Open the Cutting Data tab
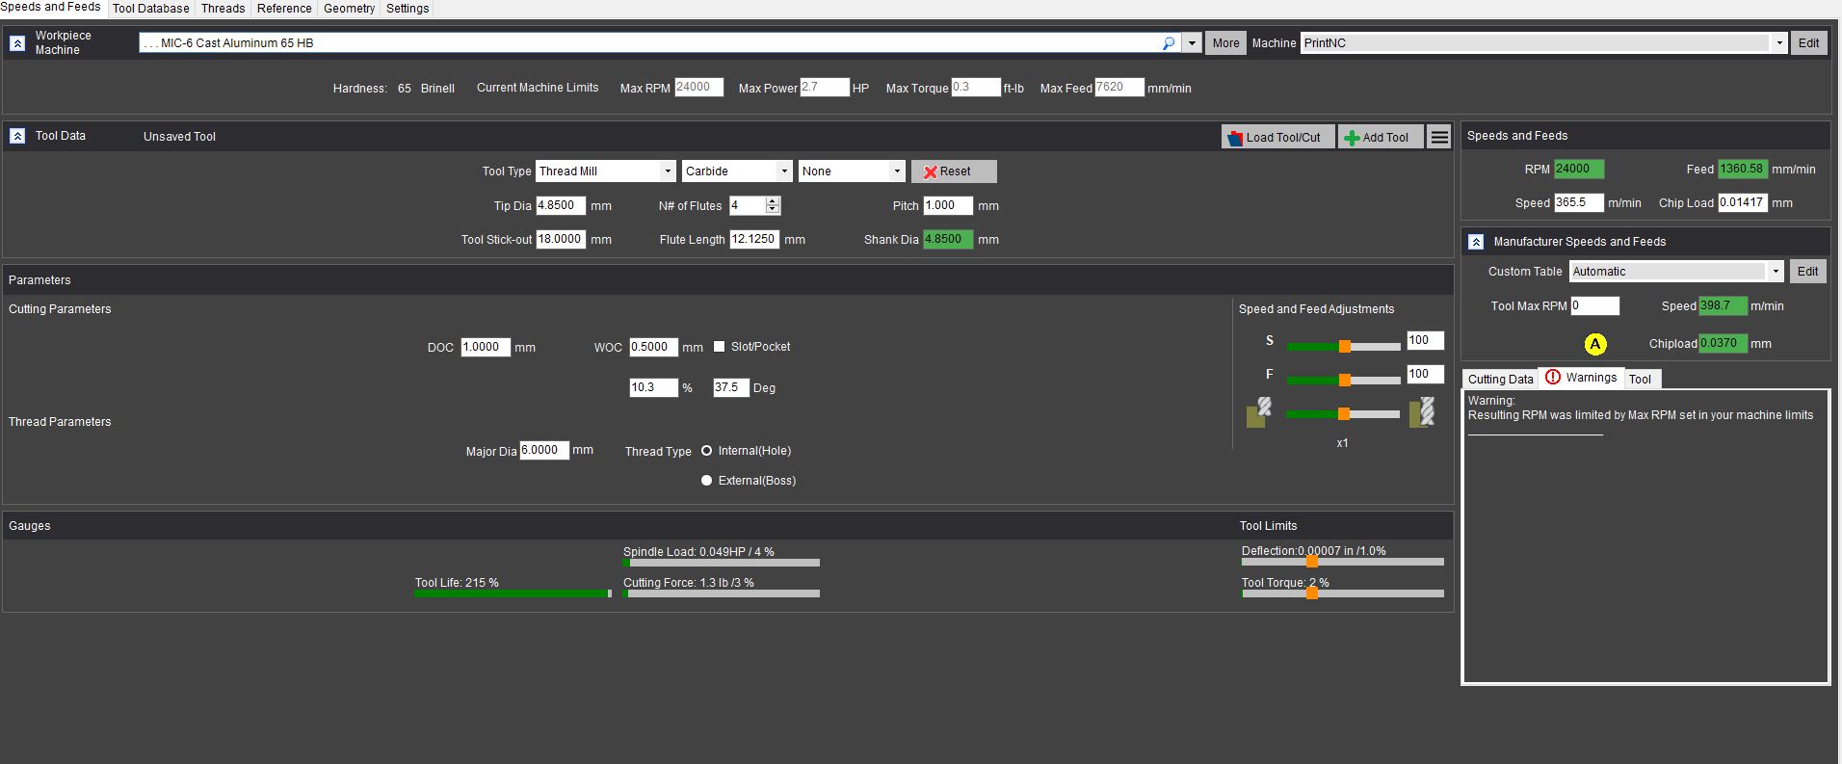Image resolution: width=1842 pixels, height=764 pixels. click(x=1500, y=380)
